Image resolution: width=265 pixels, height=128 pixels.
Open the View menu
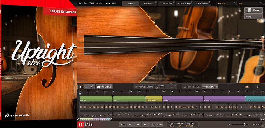coord(108,3)
